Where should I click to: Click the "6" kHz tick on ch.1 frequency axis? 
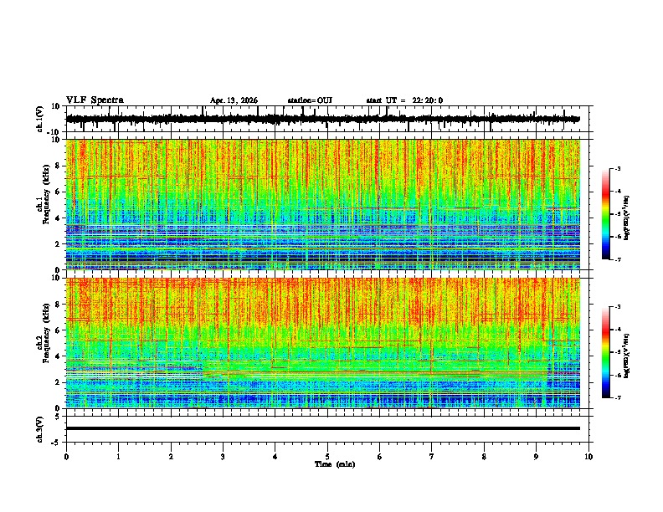58,192
